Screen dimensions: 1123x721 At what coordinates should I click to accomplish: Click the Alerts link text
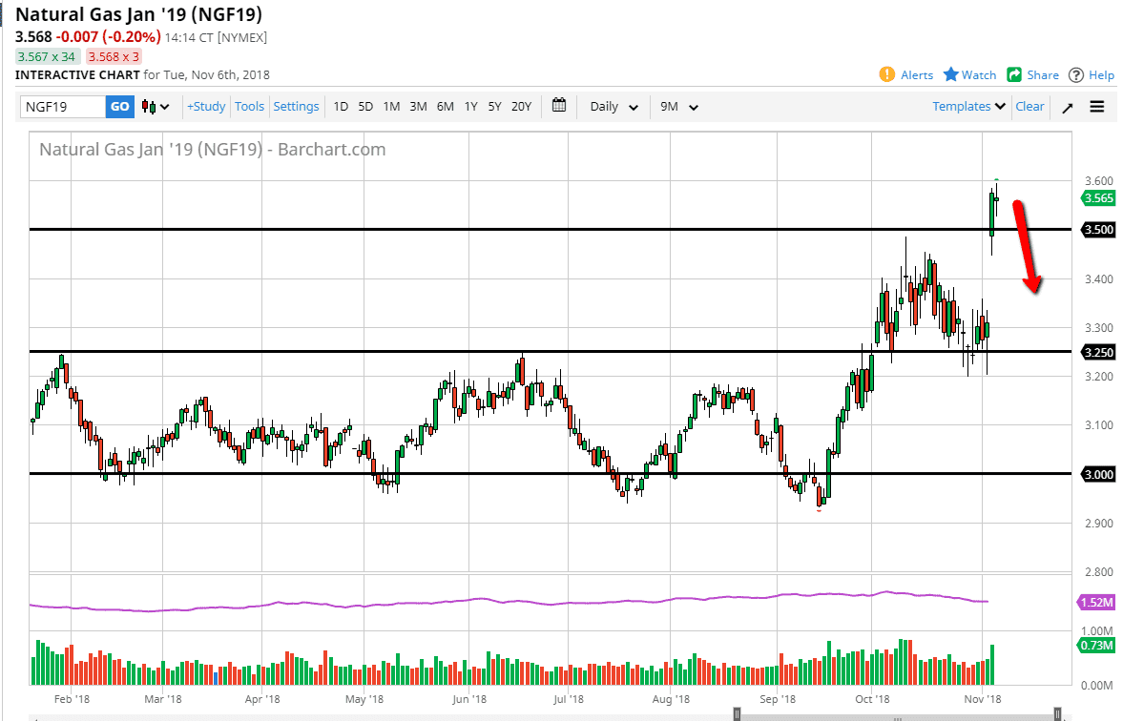(x=917, y=75)
